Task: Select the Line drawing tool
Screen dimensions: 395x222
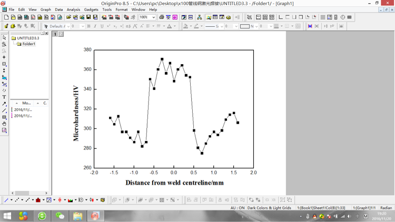Action: coord(4,110)
